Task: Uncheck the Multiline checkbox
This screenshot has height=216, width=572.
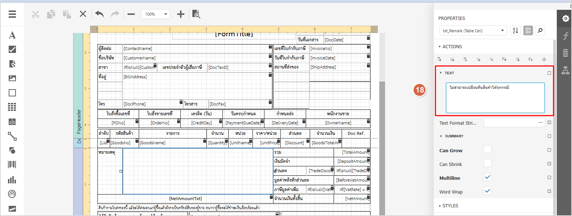Action: point(488,177)
